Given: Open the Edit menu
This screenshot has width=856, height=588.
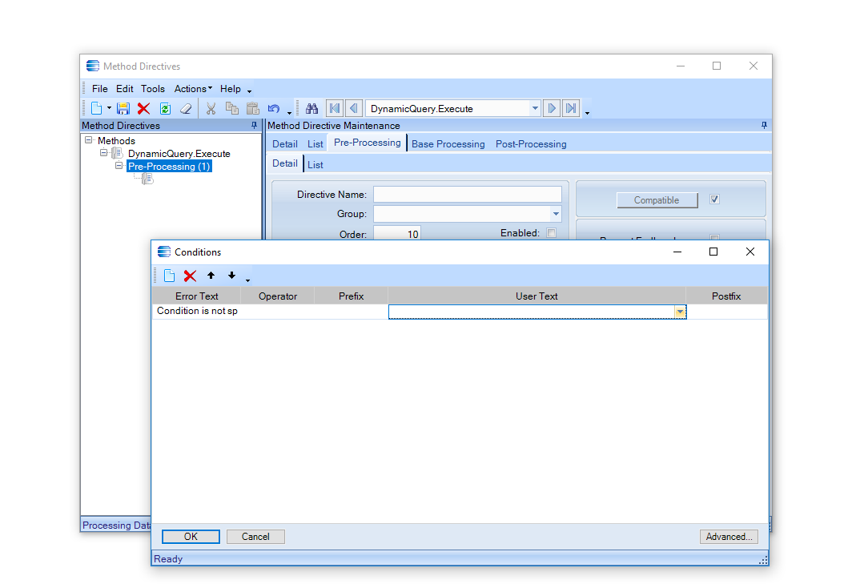Looking at the screenshot, I should point(124,88).
